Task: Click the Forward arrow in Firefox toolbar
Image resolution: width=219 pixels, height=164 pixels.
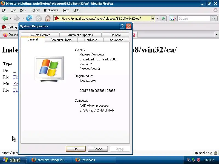Action: point(17,18)
